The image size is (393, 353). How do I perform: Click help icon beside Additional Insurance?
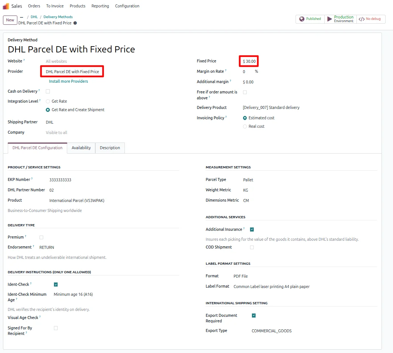tap(244, 229)
